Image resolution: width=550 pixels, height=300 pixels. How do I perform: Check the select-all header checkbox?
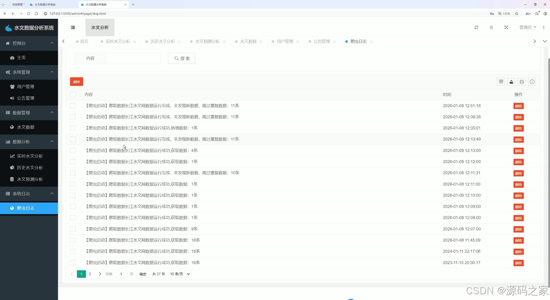point(73,94)
